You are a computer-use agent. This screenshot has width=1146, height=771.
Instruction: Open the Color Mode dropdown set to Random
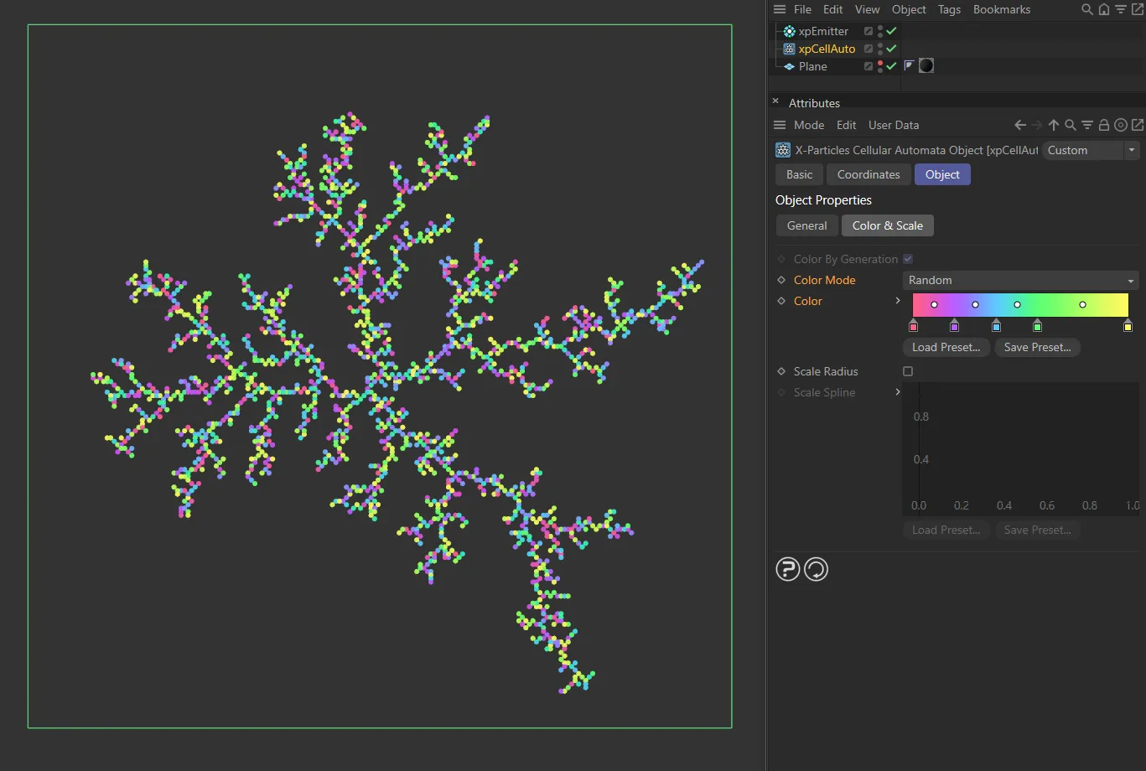click(1020, 280)
